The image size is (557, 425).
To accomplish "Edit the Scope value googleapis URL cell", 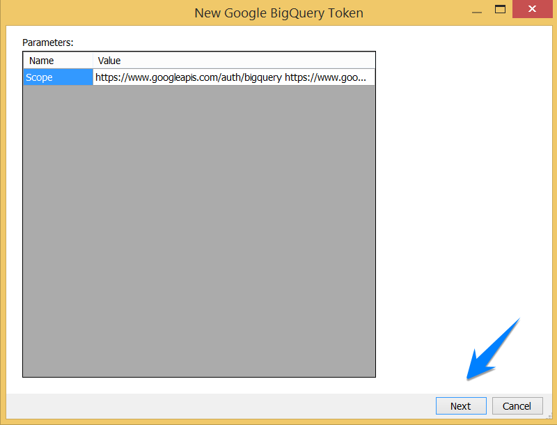I will [234, 77].
